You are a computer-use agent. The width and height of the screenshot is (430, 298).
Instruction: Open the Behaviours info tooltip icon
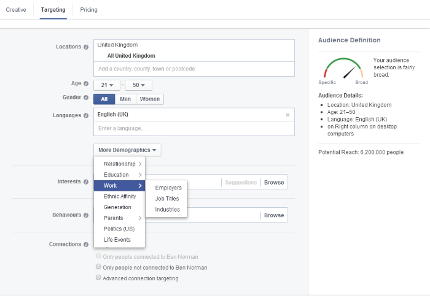[86, 215]
